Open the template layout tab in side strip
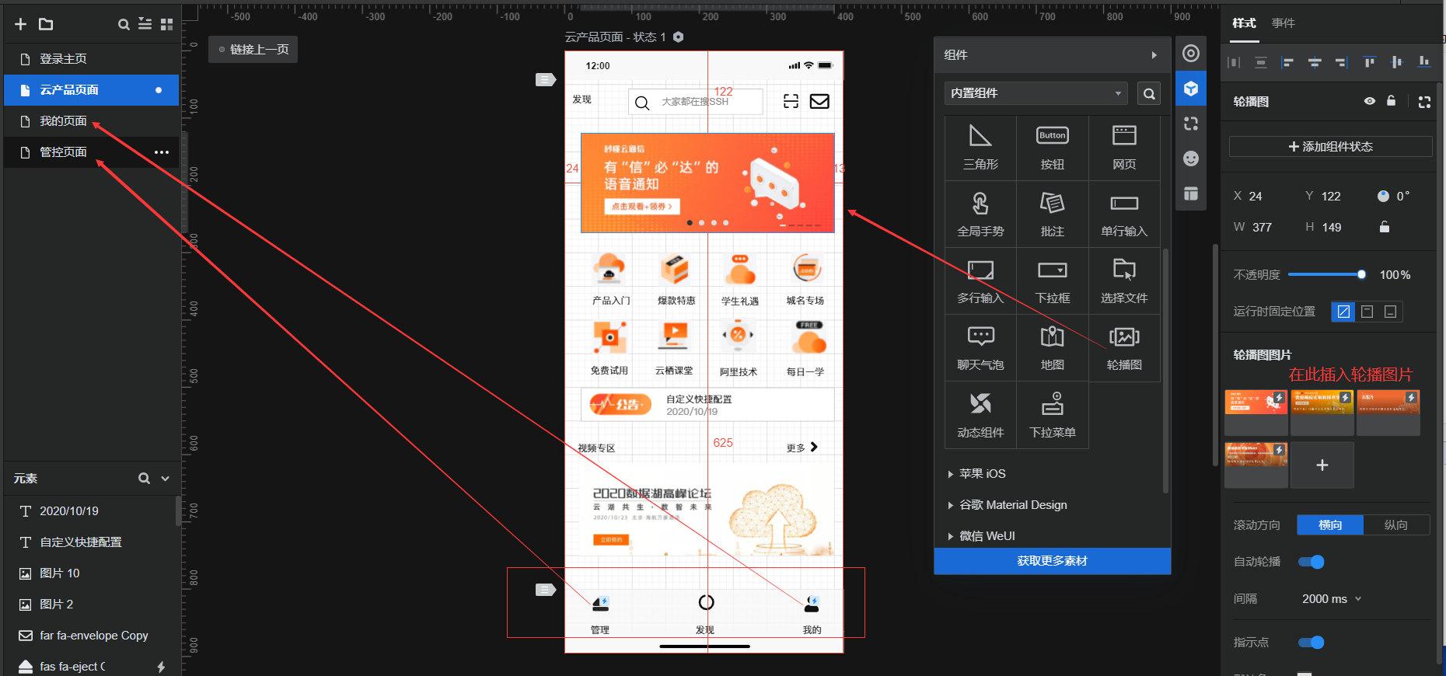The width and height of the screenshot is (1446, 676). click(1191, 193)
